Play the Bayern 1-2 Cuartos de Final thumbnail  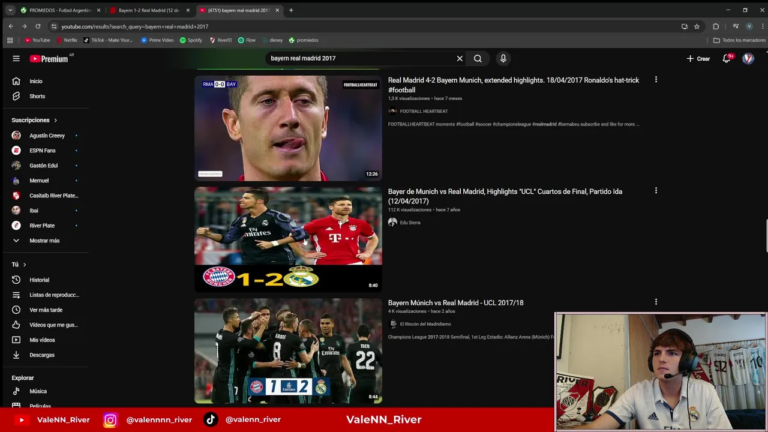(x=288, y=239)
